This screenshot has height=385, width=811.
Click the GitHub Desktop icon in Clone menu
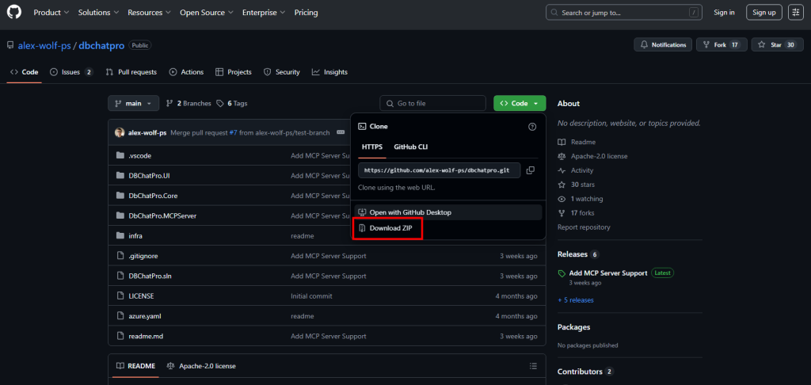[363, 212]
